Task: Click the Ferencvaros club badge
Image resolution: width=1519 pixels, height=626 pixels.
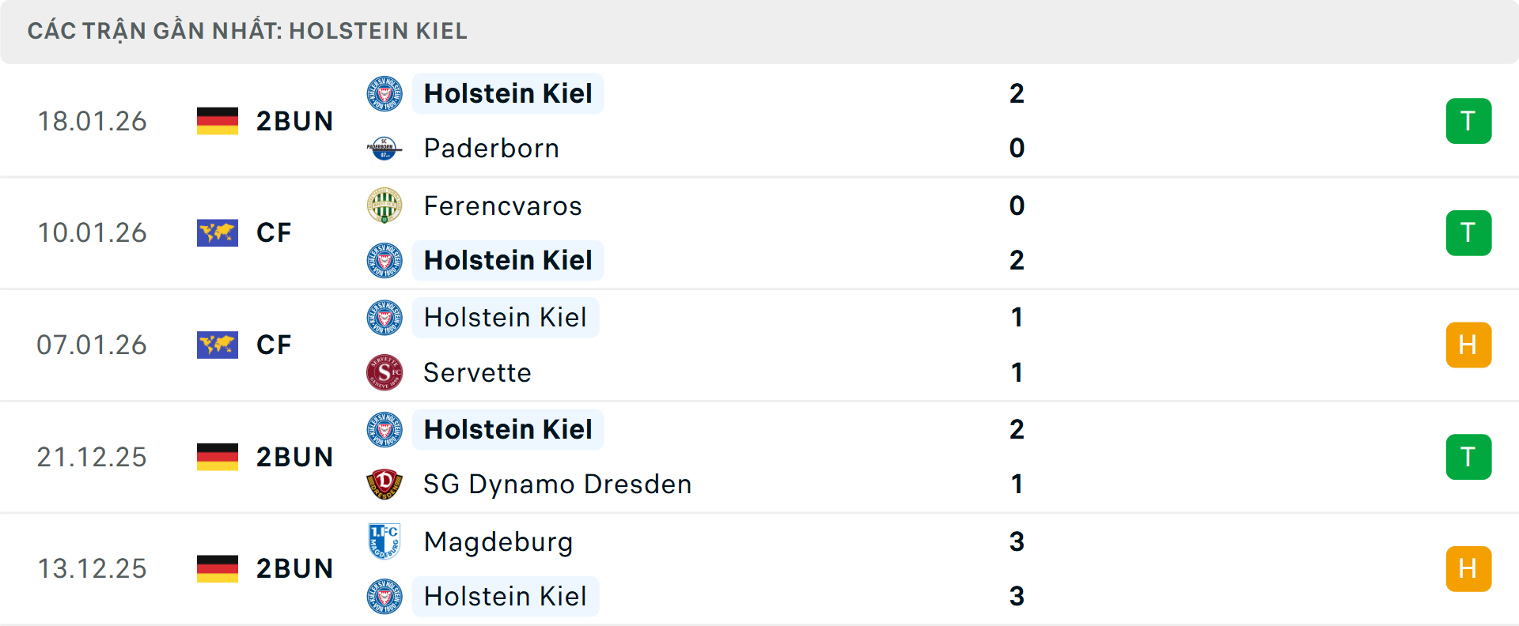Action: point(384,206)
